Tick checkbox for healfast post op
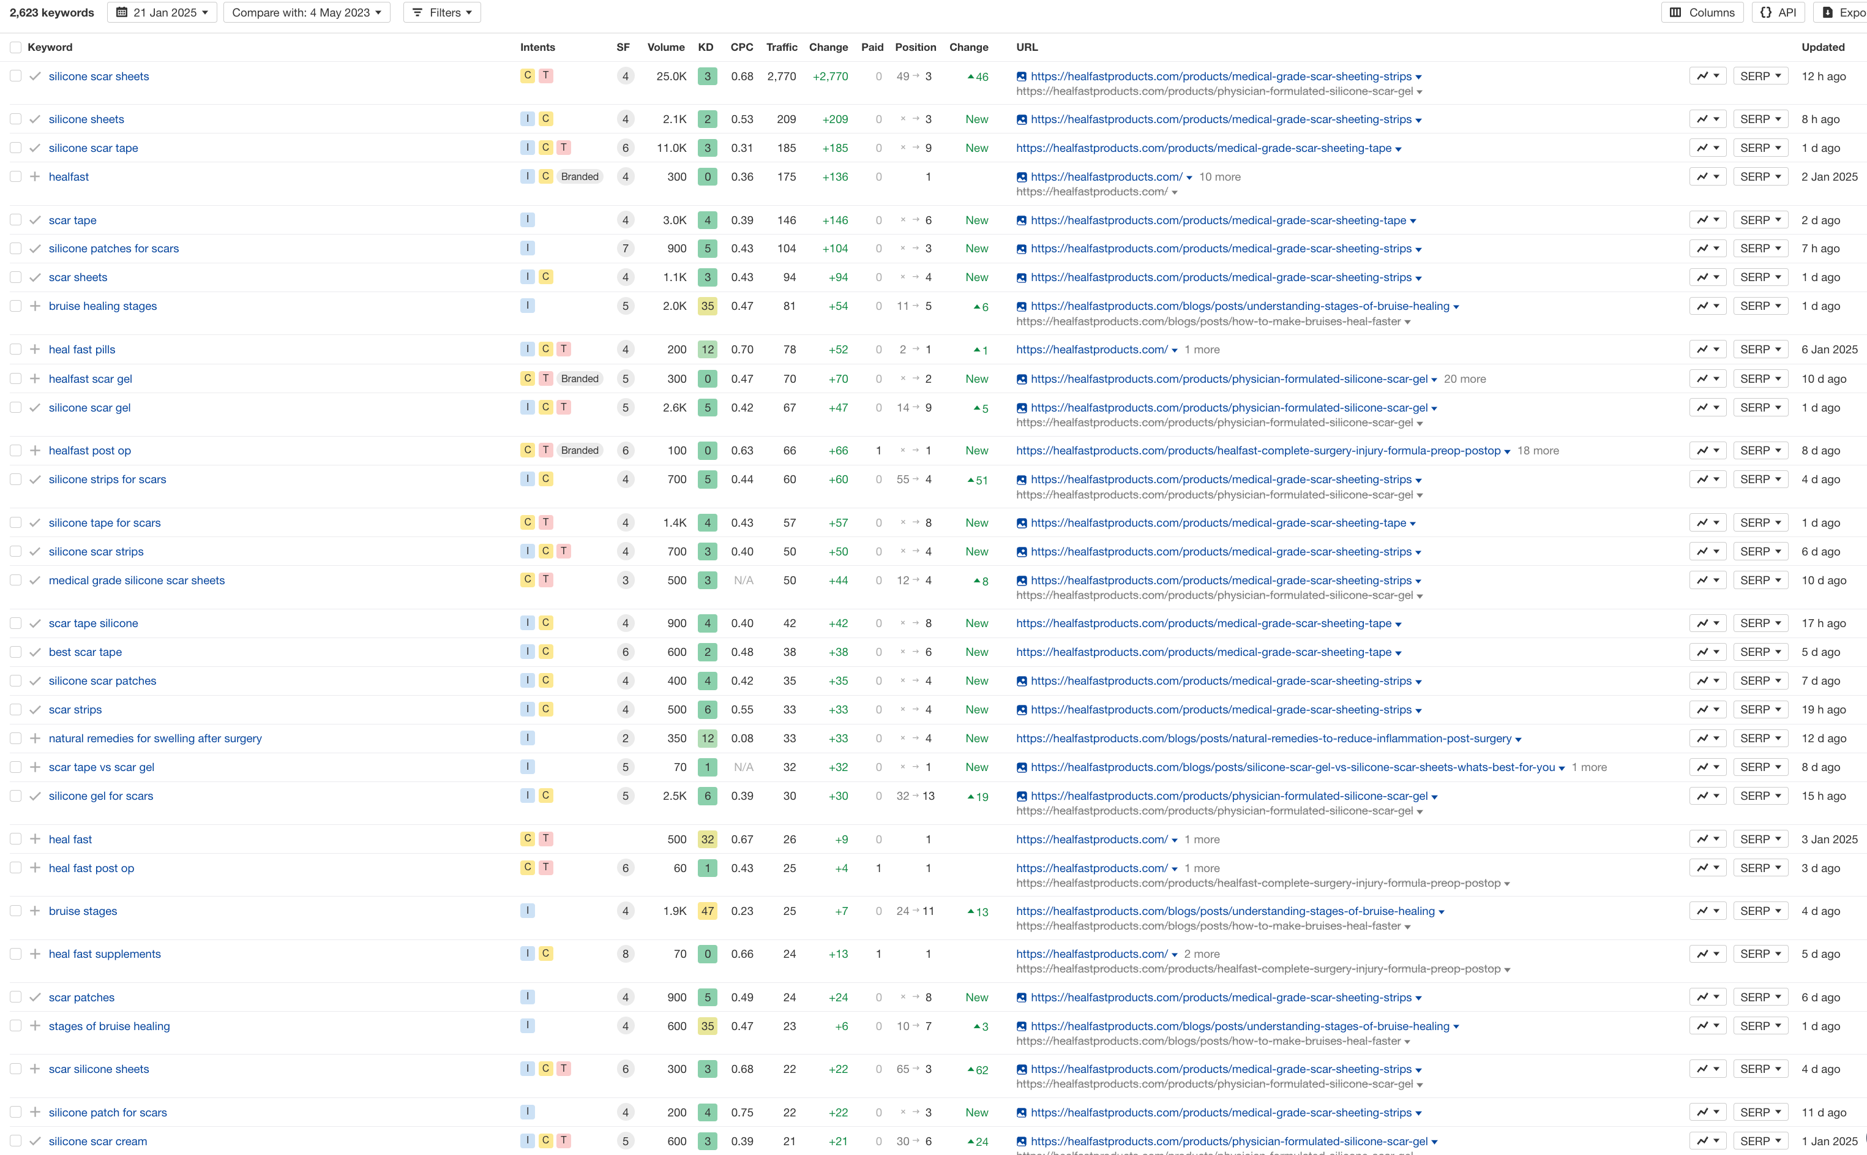 15,451
